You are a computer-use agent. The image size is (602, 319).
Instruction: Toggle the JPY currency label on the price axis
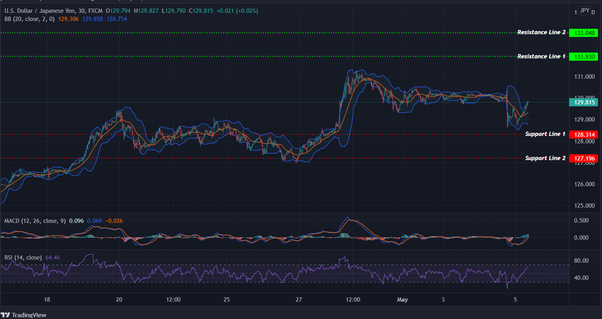pyautogui.click(x=584, y=11)
